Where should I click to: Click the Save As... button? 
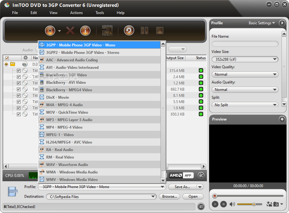click(182, 187)
